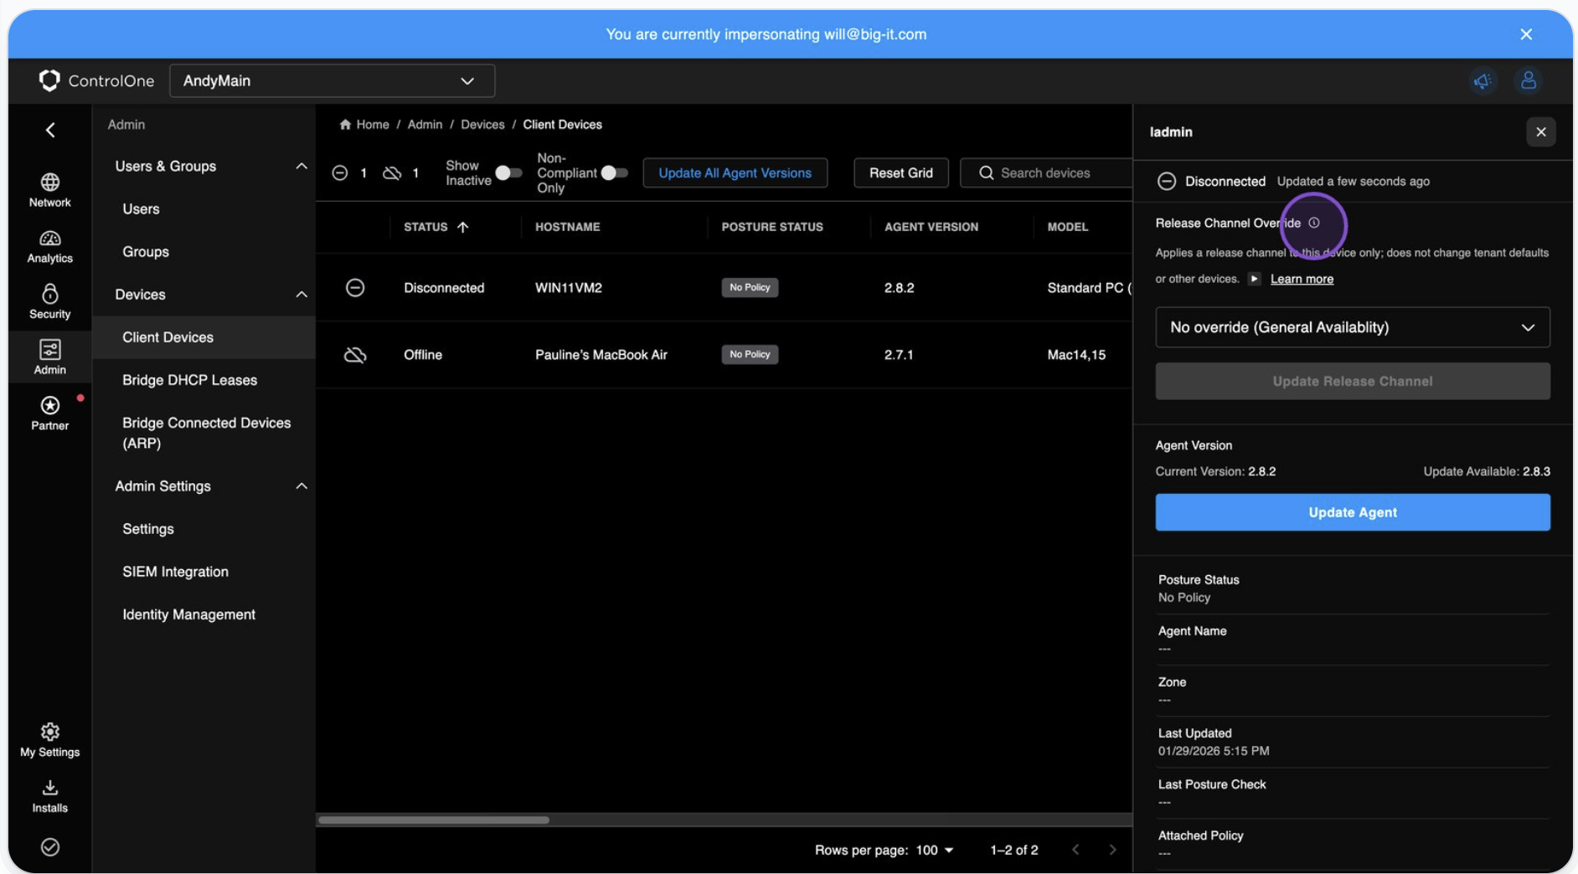Select the Network icon in the sidebar
The image size is (1578, 874).
click(x=49, y=190)
